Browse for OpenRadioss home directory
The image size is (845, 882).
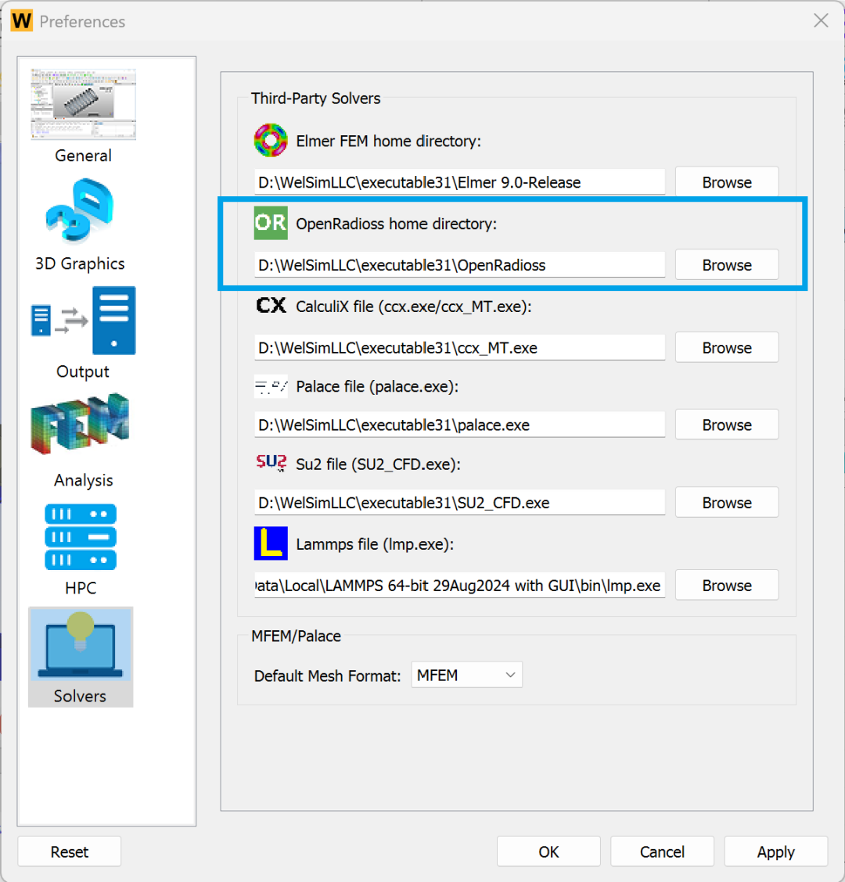tap(727, 265)
